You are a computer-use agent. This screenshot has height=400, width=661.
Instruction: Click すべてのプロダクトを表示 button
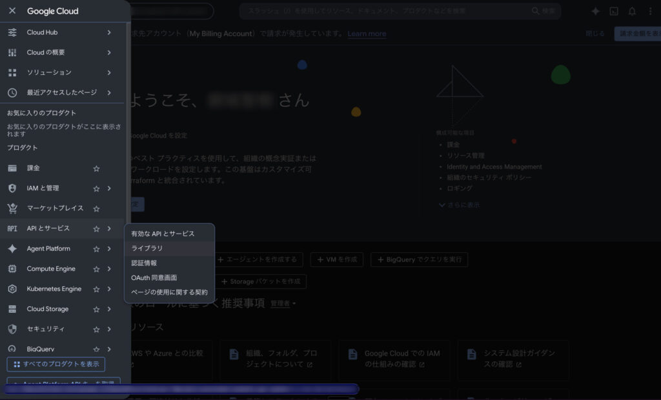click(x=56, y=364)
